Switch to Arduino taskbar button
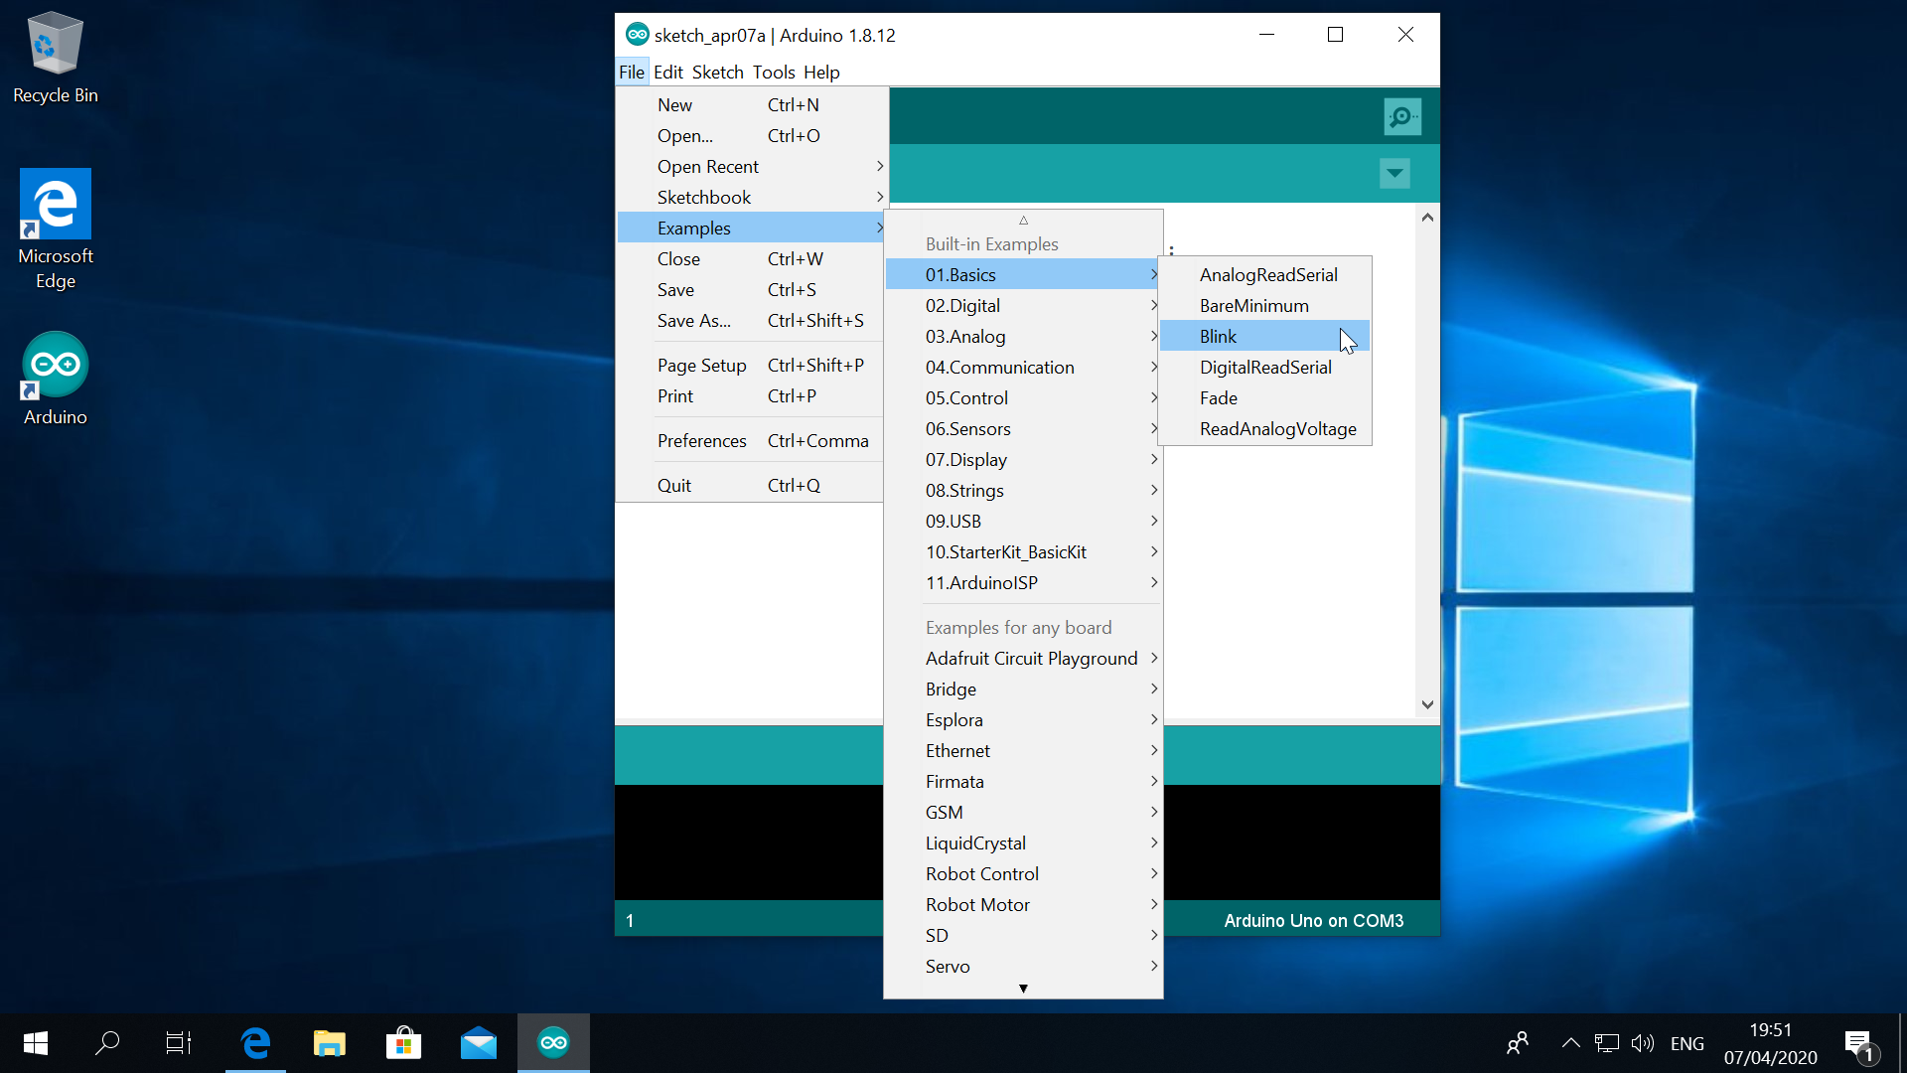This screenshot has width=1907, height=1073. pos(553,1043)
